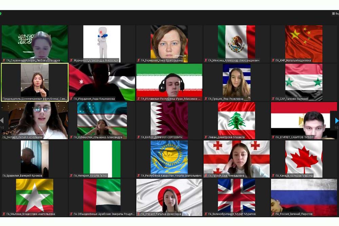Go to next gallery page with right arrow
This screenshot has width=339, height=226.
click(336, 121)
